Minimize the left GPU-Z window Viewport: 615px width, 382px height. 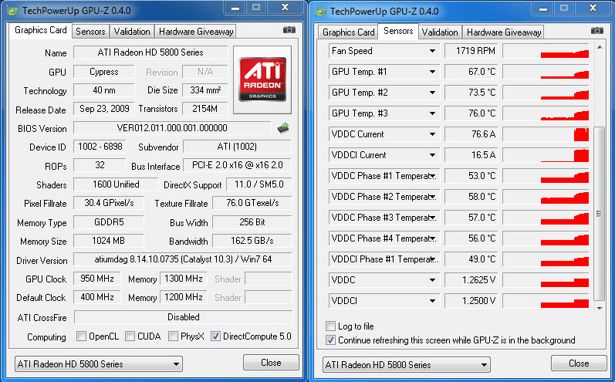(x=235, y=8)
